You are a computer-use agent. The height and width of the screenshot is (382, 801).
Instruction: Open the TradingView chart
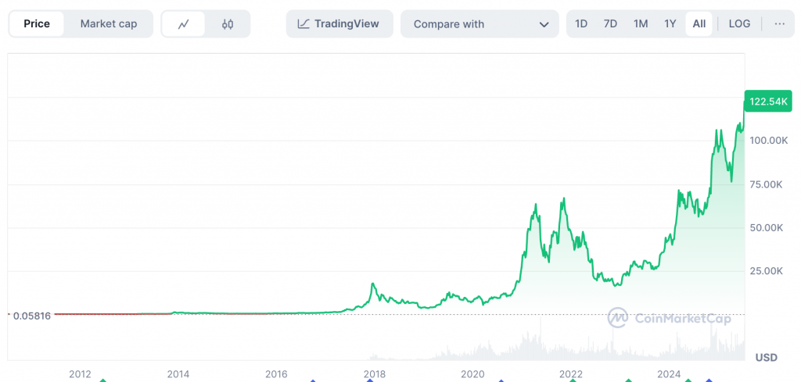[338, 24]
